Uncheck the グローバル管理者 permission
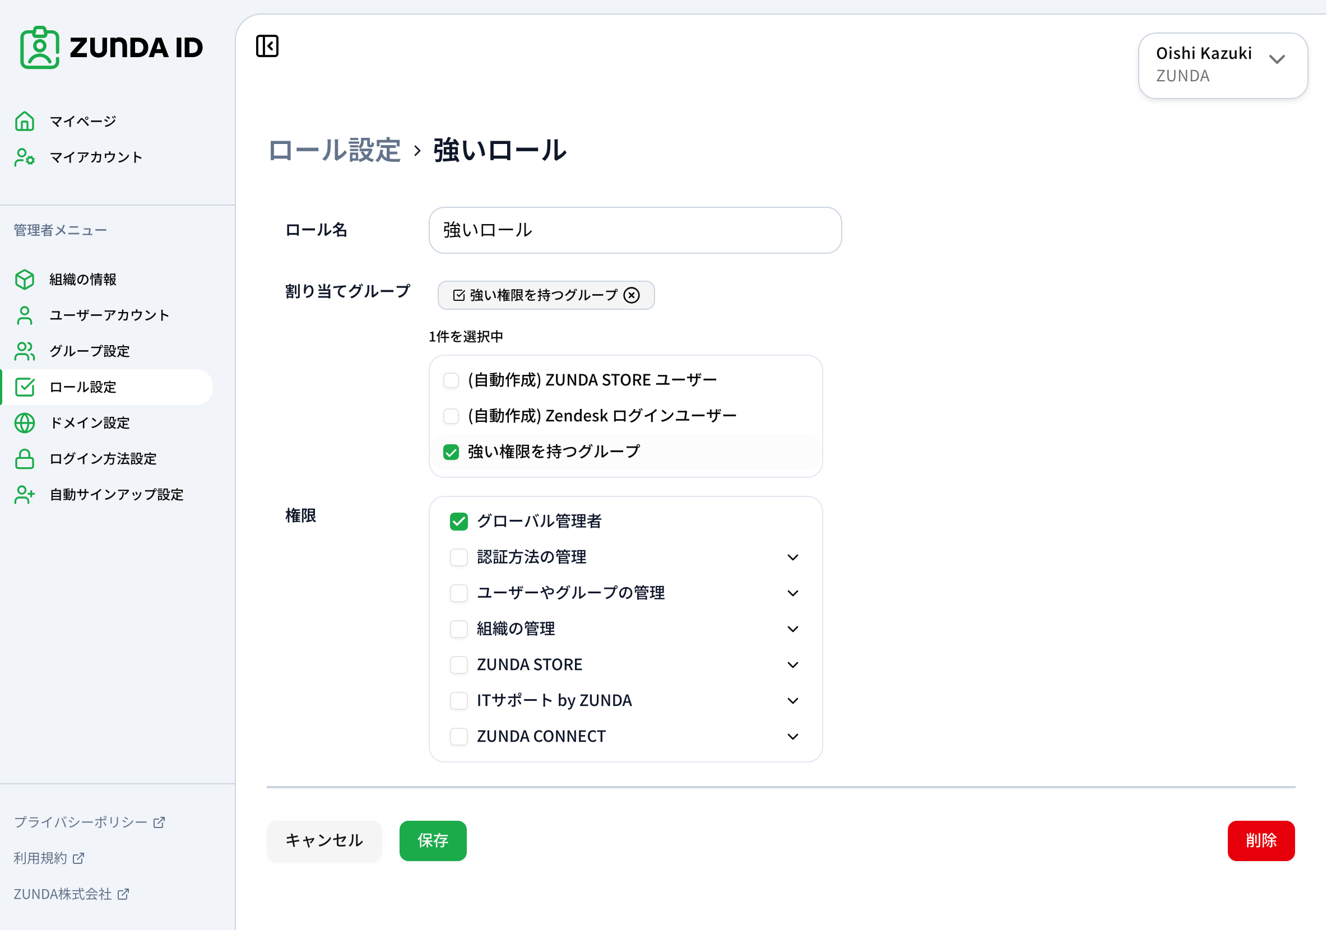Screen dimensions: 1327x930 pos(458,521)
